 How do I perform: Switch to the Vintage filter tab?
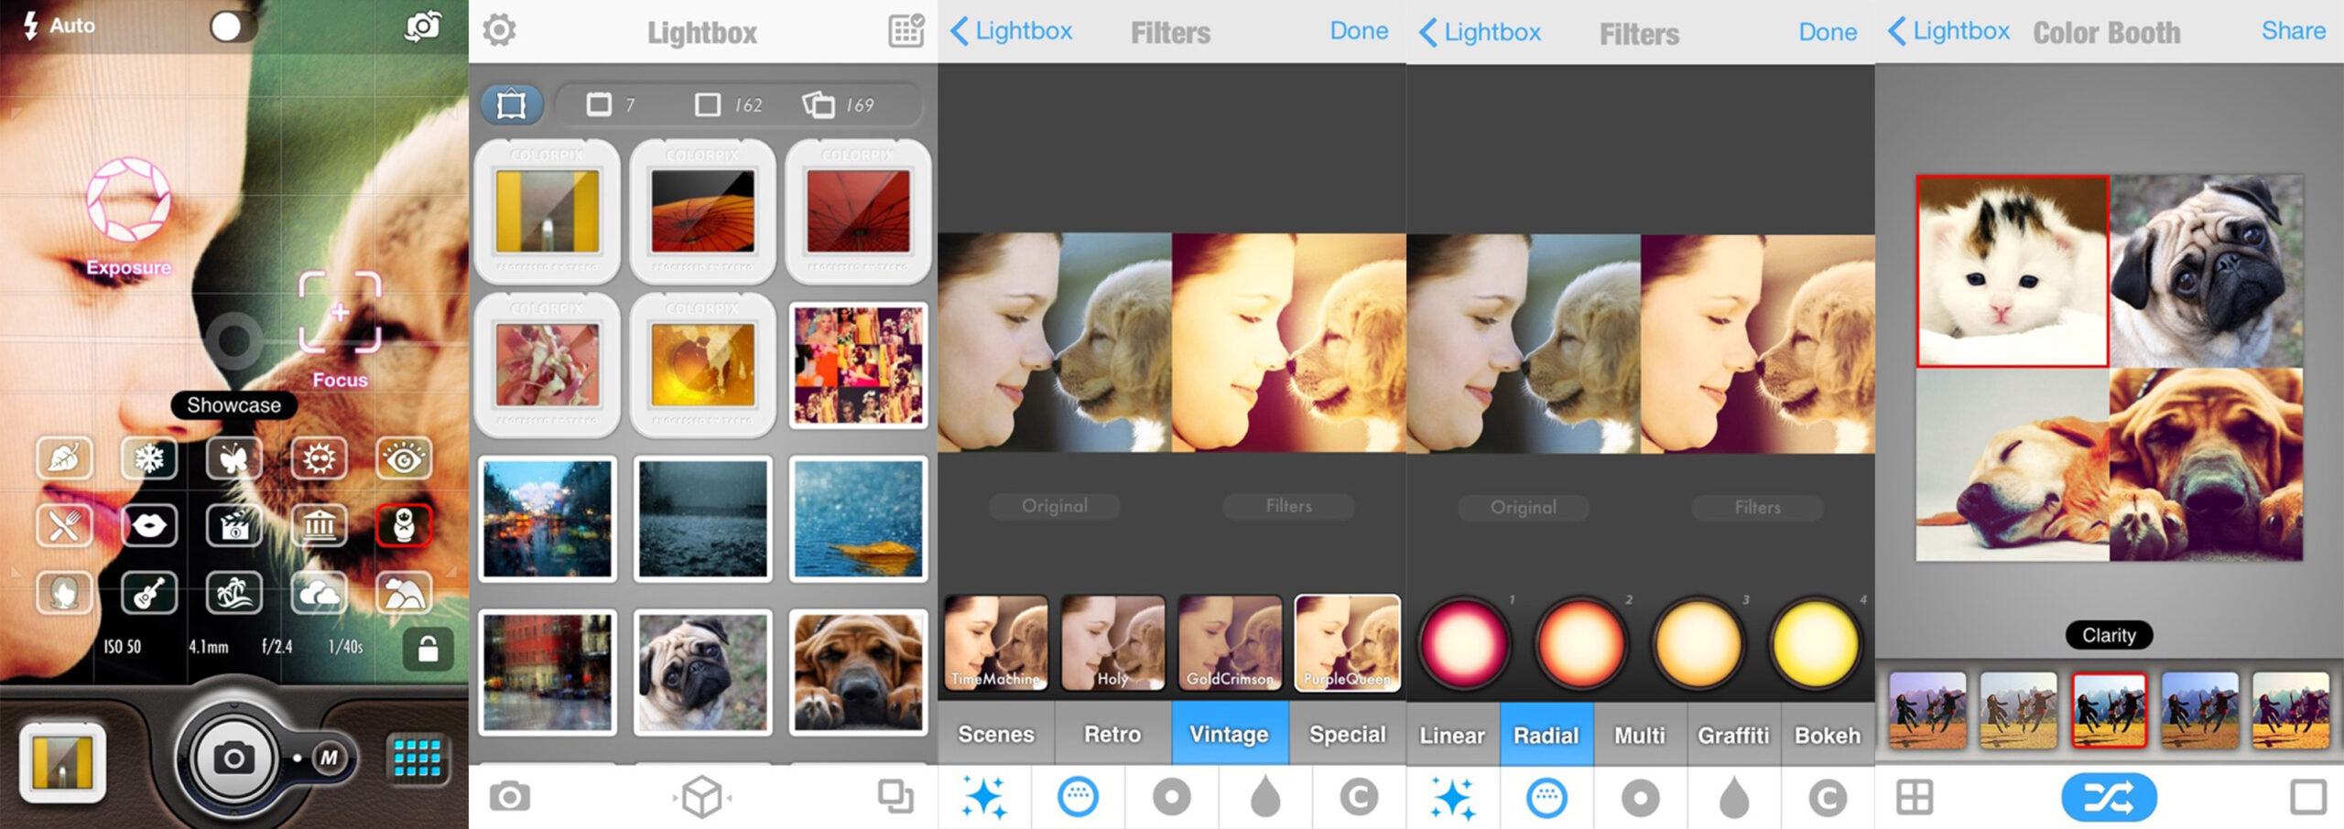click(x=1229, y=734)
